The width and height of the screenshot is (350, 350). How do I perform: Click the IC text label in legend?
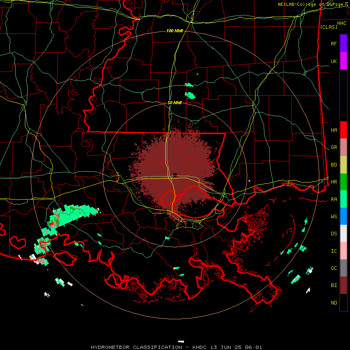(x=334, y=251)
